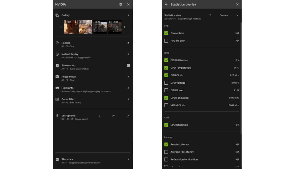Open the Highlights entry
Viewport: 300px width, 169px height.
(x=93, y=89)
